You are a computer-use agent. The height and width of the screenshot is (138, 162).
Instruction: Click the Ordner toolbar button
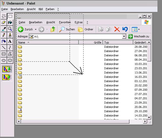coord(86,29)
